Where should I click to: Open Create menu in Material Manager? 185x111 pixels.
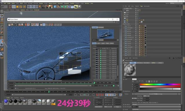[8, 98]
